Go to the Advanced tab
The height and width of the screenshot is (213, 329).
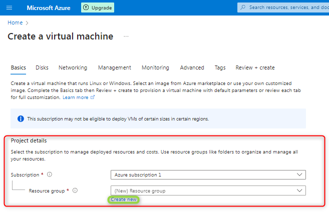(192, 67)
